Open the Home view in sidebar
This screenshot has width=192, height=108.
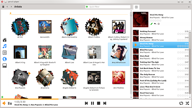[x=4, y=40]
